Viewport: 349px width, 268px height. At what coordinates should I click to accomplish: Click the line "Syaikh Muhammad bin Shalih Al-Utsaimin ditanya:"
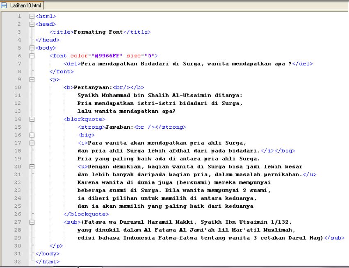(x=160, y=95)
